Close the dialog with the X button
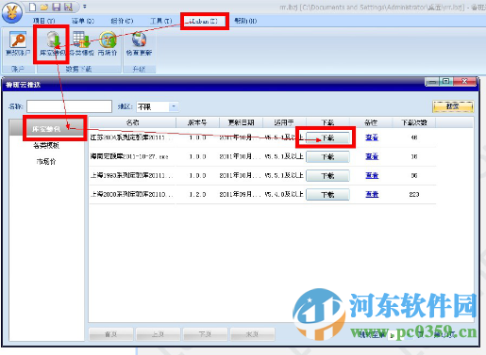486x355 pixels. pyautogui.click(x=464, y=82)
